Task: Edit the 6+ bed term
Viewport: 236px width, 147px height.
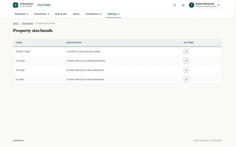Action: pos(186,79)
